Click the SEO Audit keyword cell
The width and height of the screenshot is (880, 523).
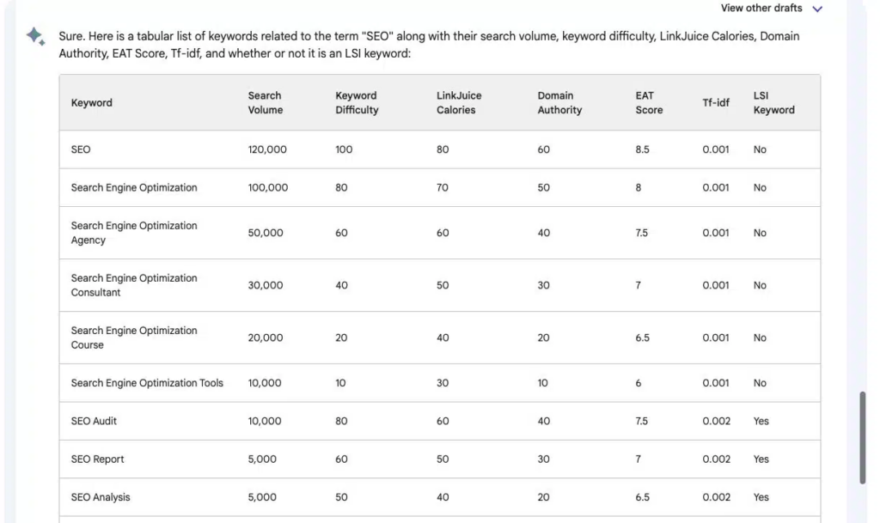(x=95, y=421)
